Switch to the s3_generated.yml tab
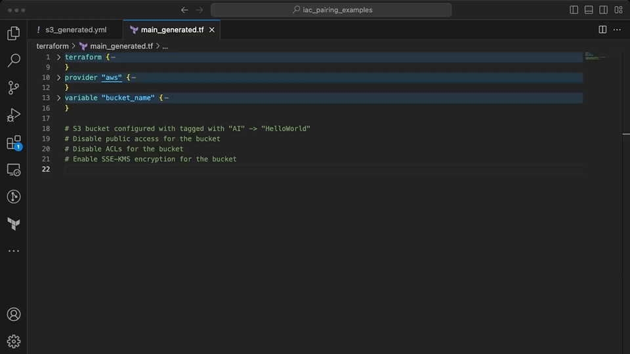 pos(75,30)
